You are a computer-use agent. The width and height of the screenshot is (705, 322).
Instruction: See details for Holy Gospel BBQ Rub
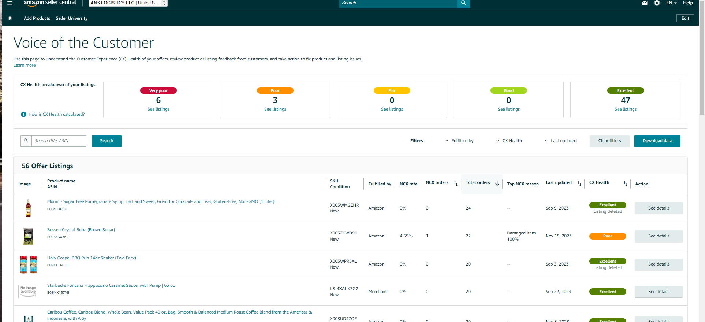[x=659, y=264]
